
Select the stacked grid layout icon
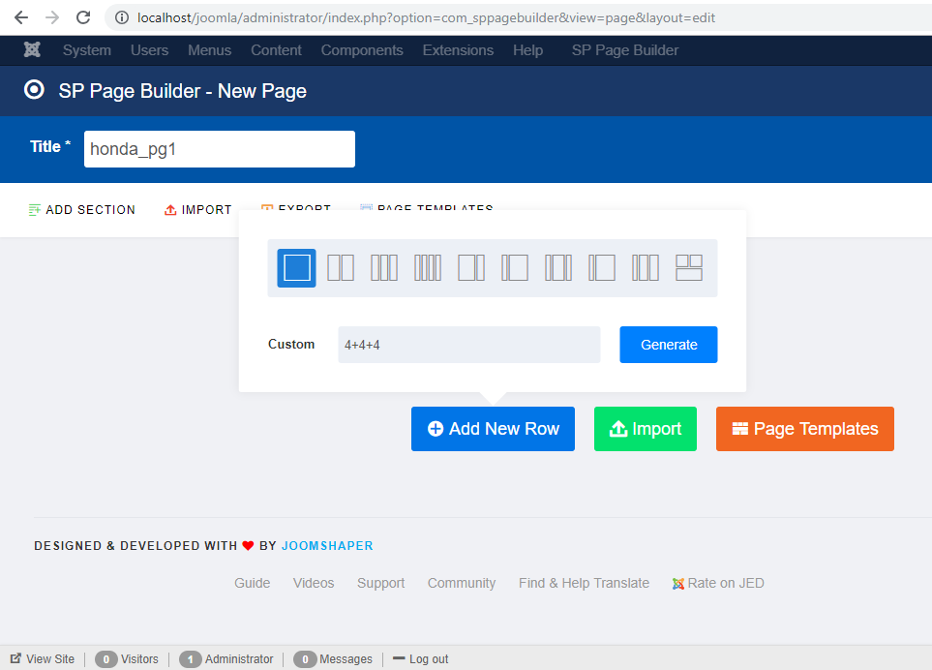(689, 268)
